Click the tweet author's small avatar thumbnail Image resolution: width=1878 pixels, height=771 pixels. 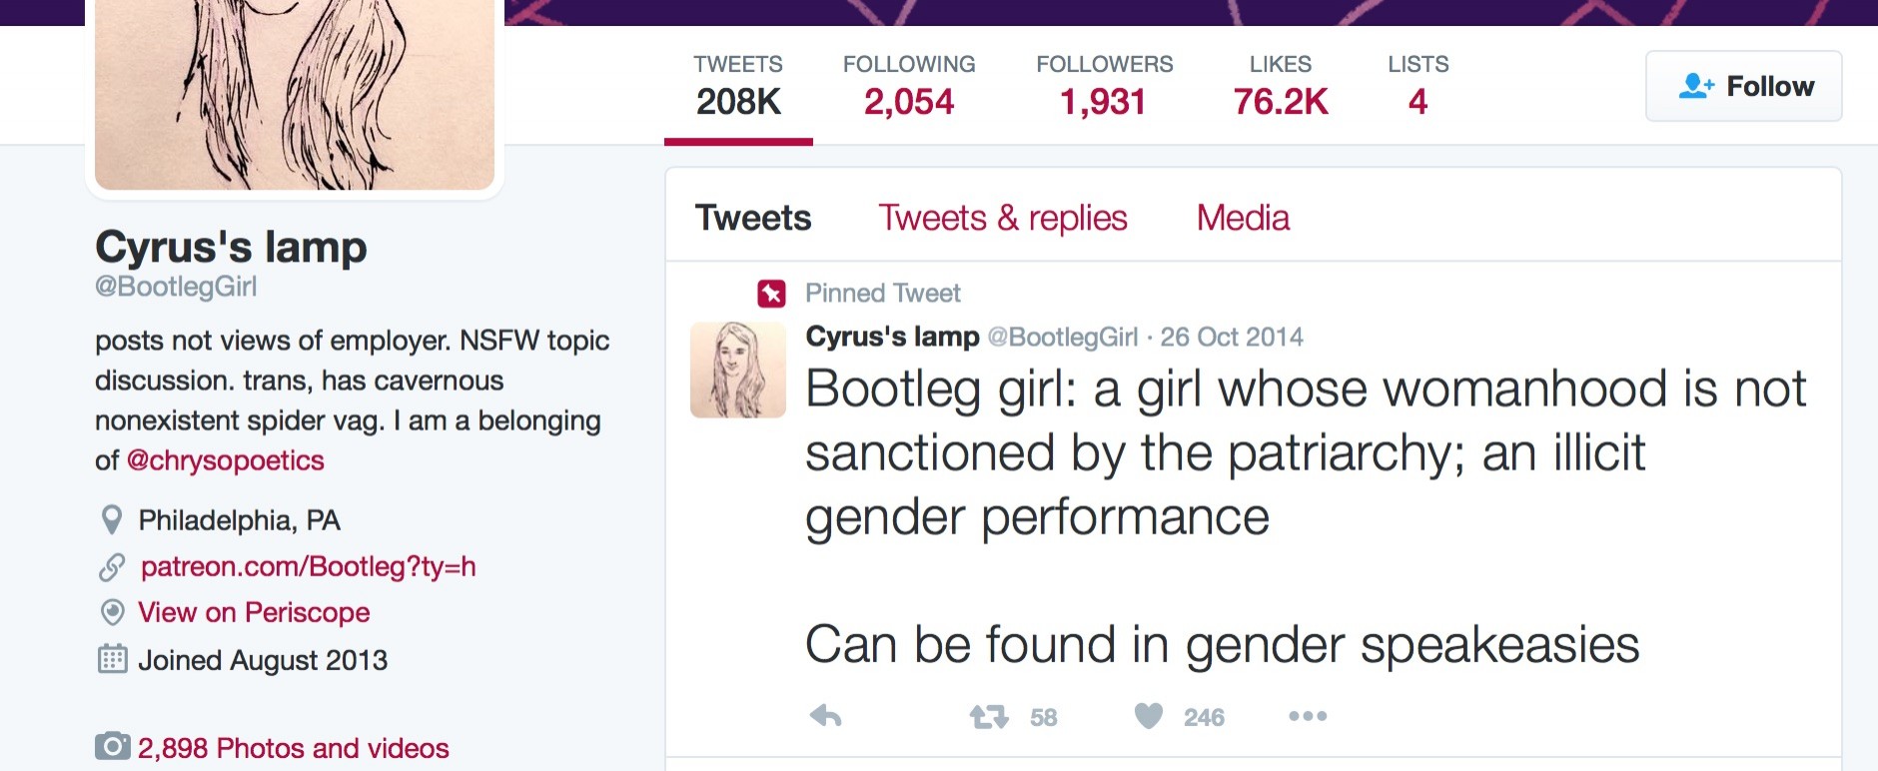point(738,370)
